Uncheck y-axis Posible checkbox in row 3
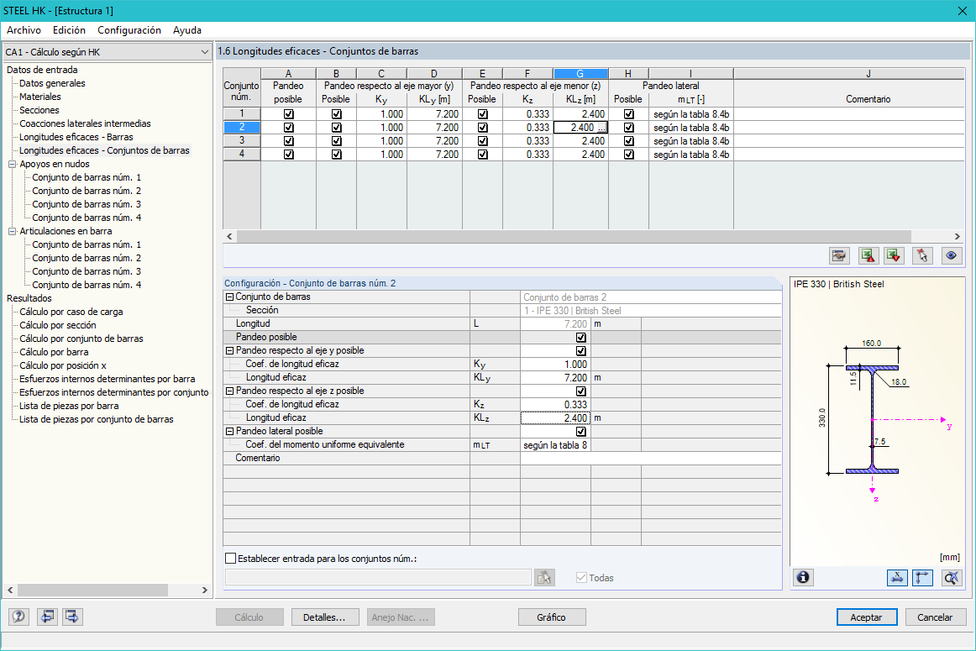Image resolution: width=976 pixels, height=651 pixels. [x=336, y=140]
